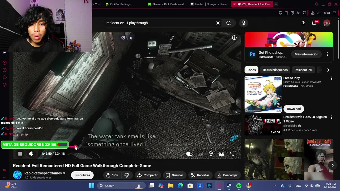This screenshot has height=191, width=340.
Task: Start voice search with microphone
Action: click(244, 23)
